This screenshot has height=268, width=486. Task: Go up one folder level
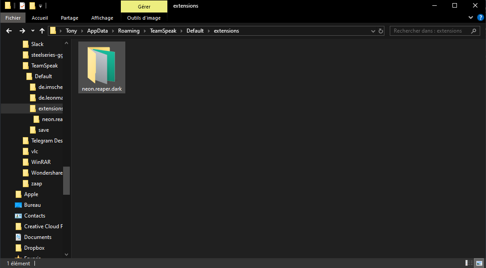coord(42,31)
